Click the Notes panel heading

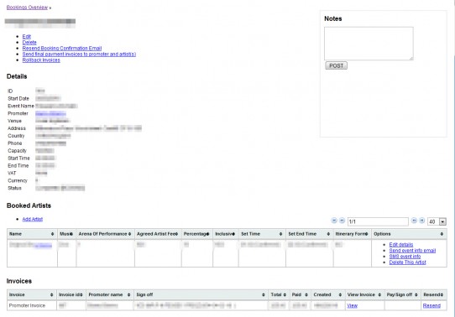coord(332,18)
